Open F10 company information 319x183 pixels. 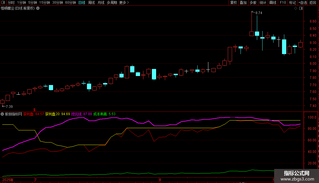click(x=283, y=3)
